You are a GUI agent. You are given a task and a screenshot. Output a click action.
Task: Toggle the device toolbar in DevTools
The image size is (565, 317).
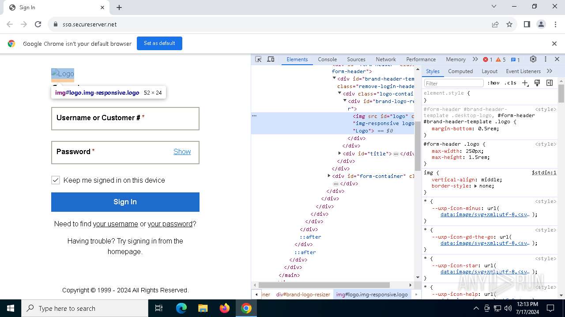pos(271,59)
